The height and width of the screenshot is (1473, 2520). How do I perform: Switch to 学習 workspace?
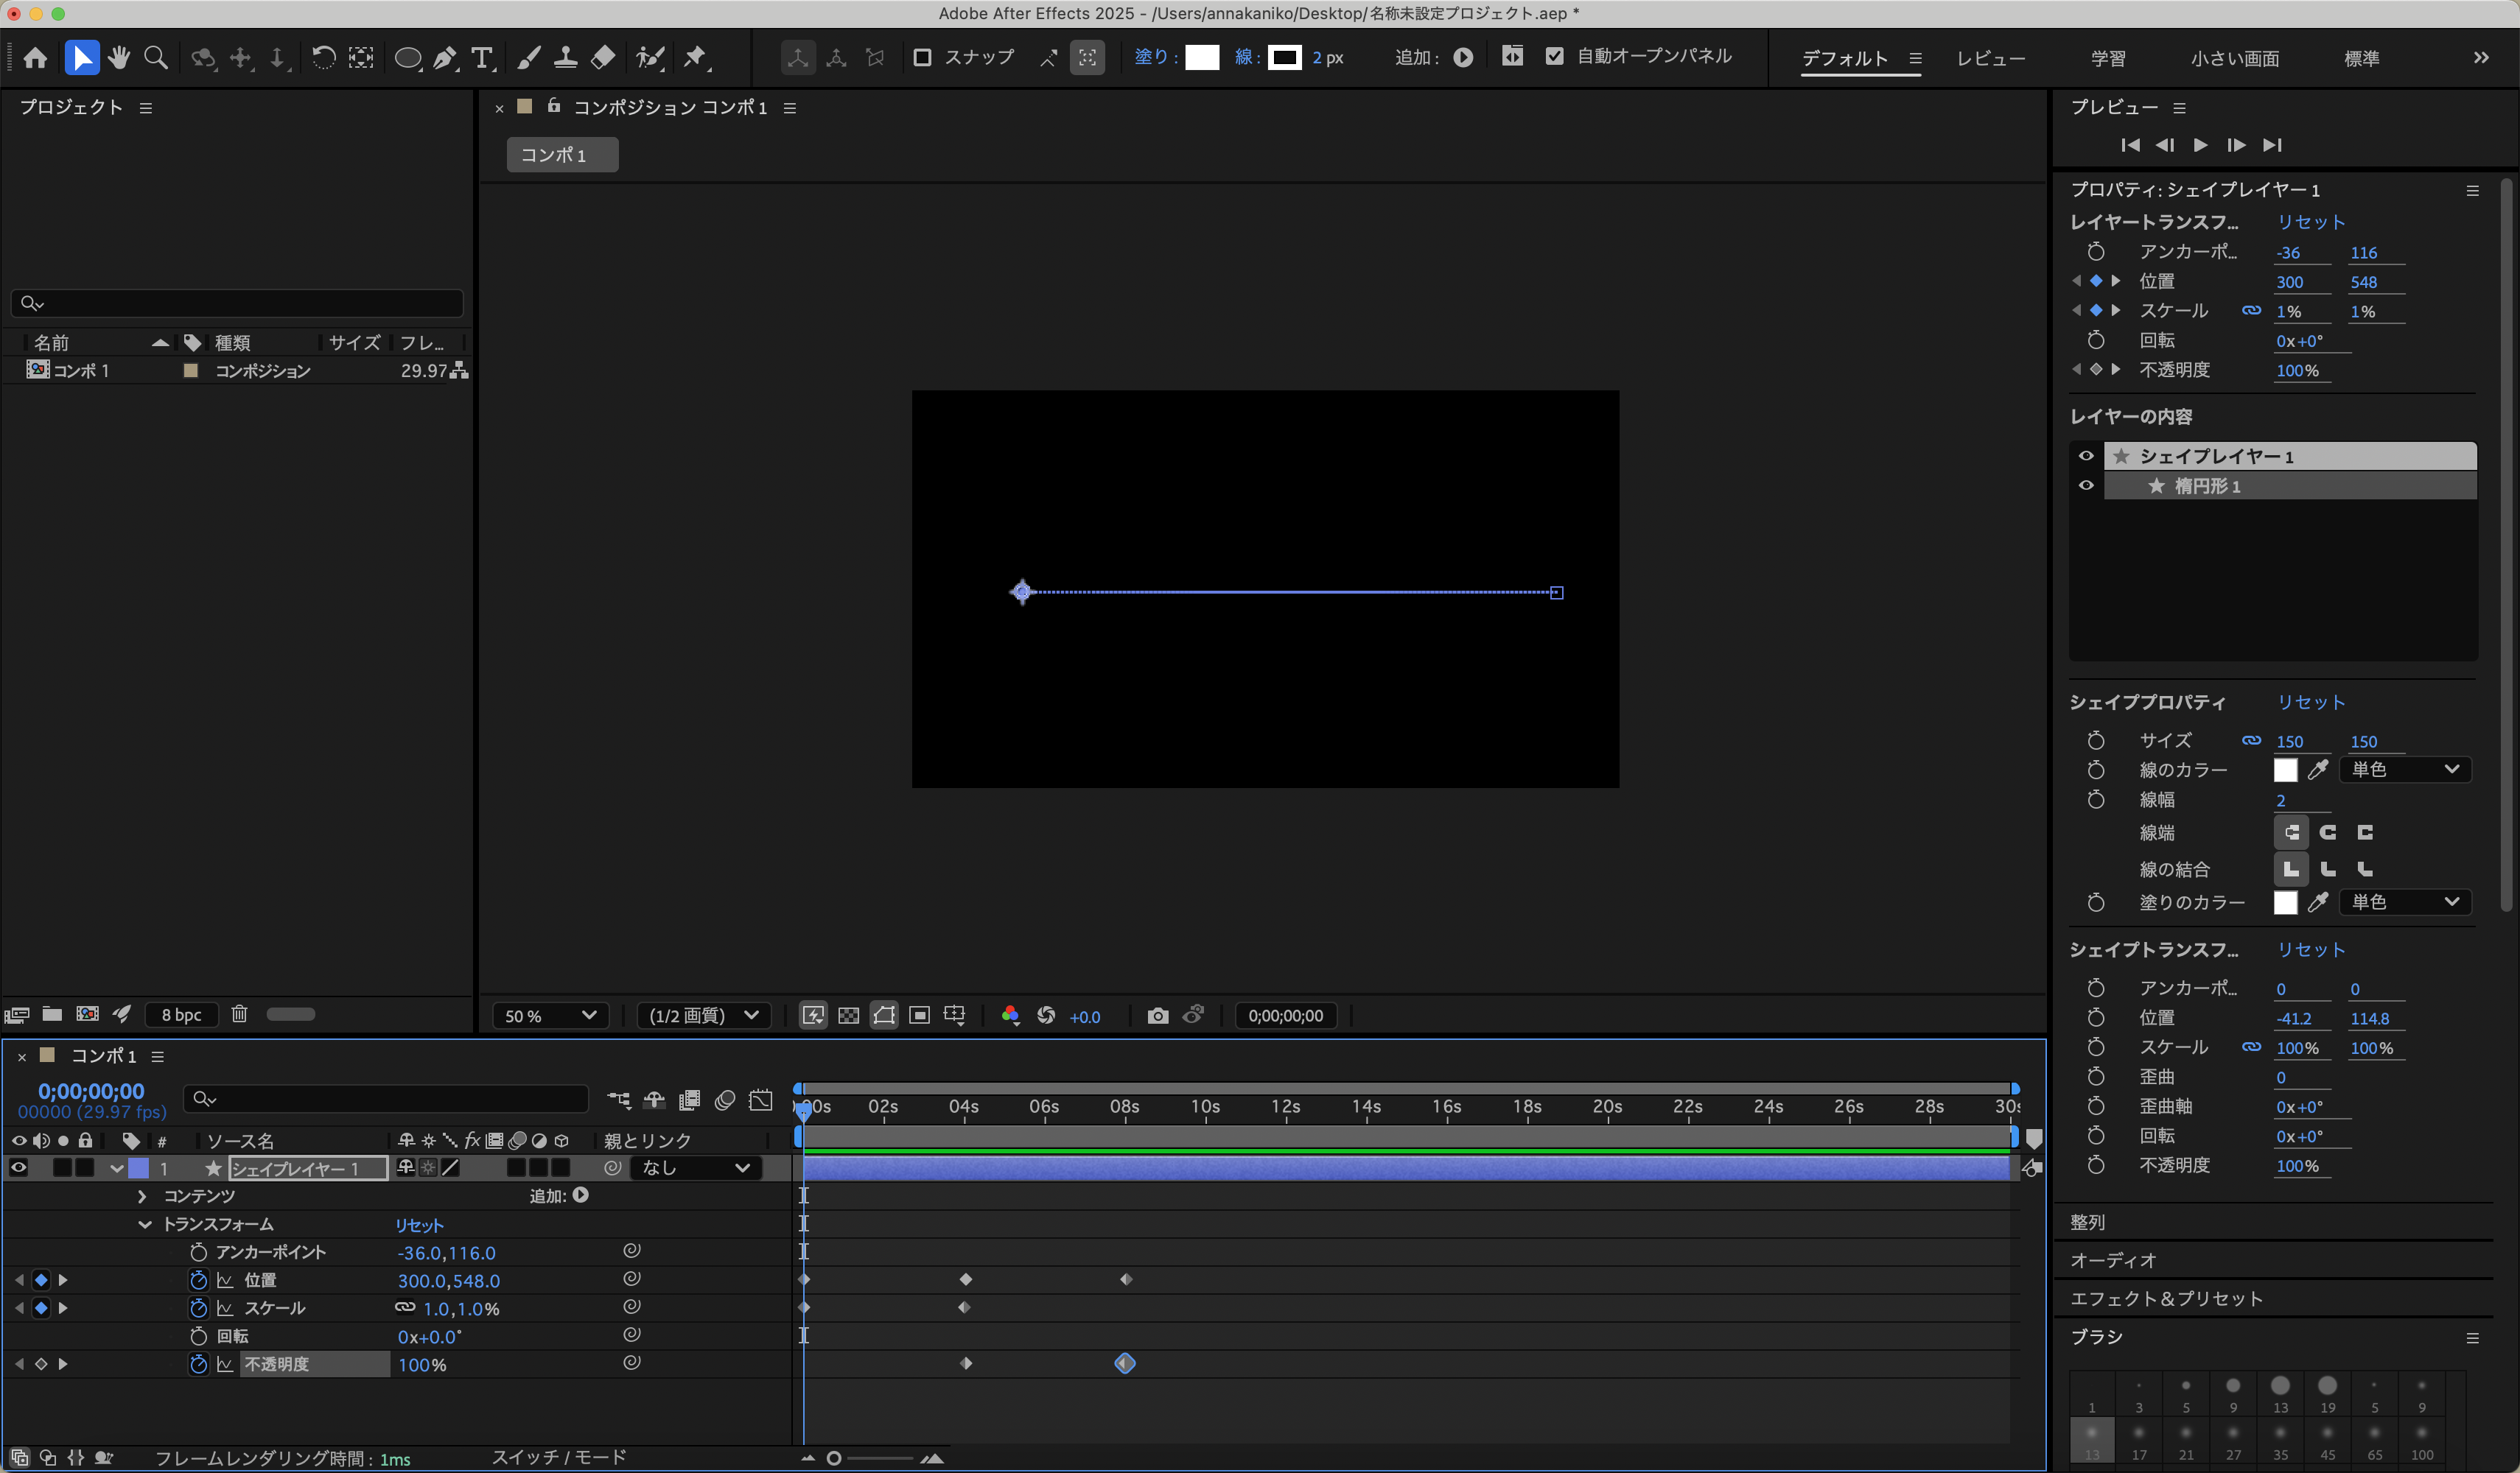pos(2109,58)
